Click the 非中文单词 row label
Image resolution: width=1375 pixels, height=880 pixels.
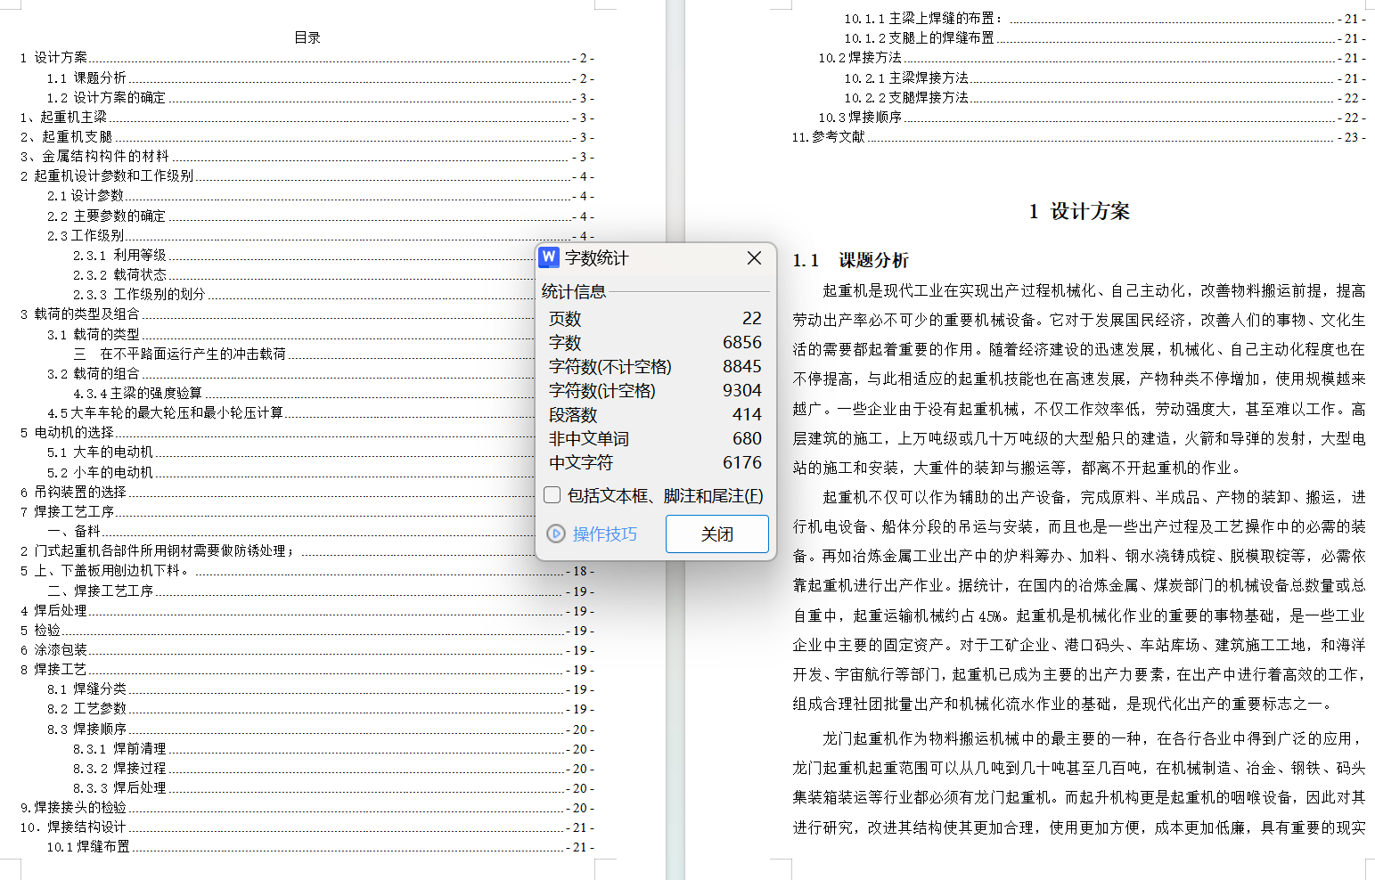pos(589,438)
